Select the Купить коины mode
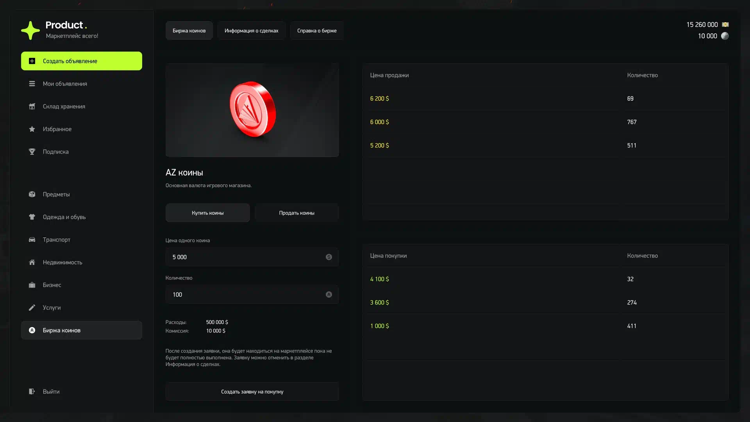750x422 pixels. tap(208, 213)
